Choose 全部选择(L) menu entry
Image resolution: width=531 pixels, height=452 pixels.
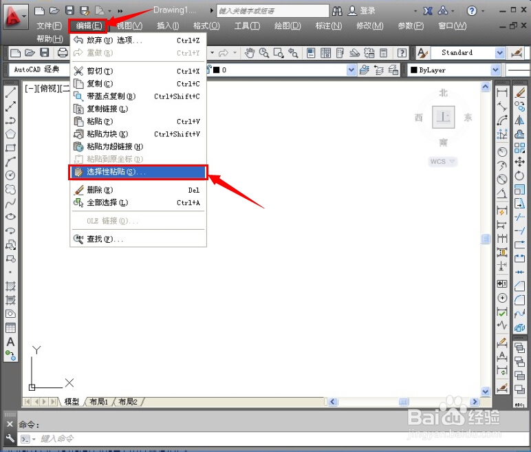click(138, 203)
